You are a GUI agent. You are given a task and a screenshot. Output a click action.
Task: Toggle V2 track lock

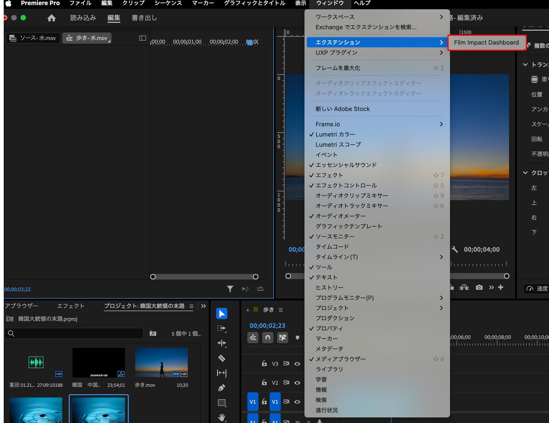pyautogui.click(x=264, y=383)
